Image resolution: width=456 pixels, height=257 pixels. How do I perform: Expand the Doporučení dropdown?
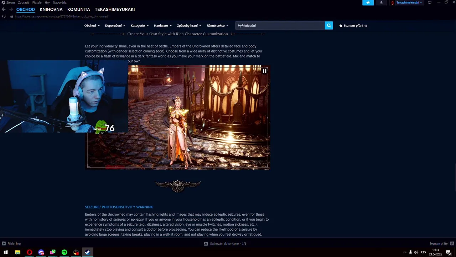pos(115,25)
